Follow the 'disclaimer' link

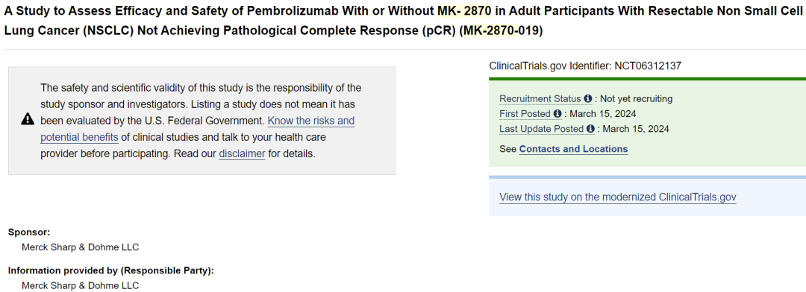click(242, 153)
